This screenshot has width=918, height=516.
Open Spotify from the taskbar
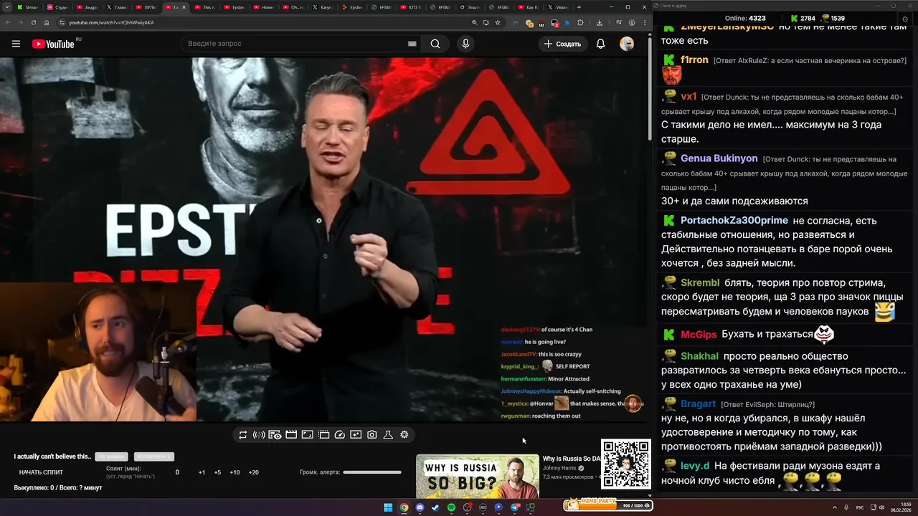[x=451, y=507]
